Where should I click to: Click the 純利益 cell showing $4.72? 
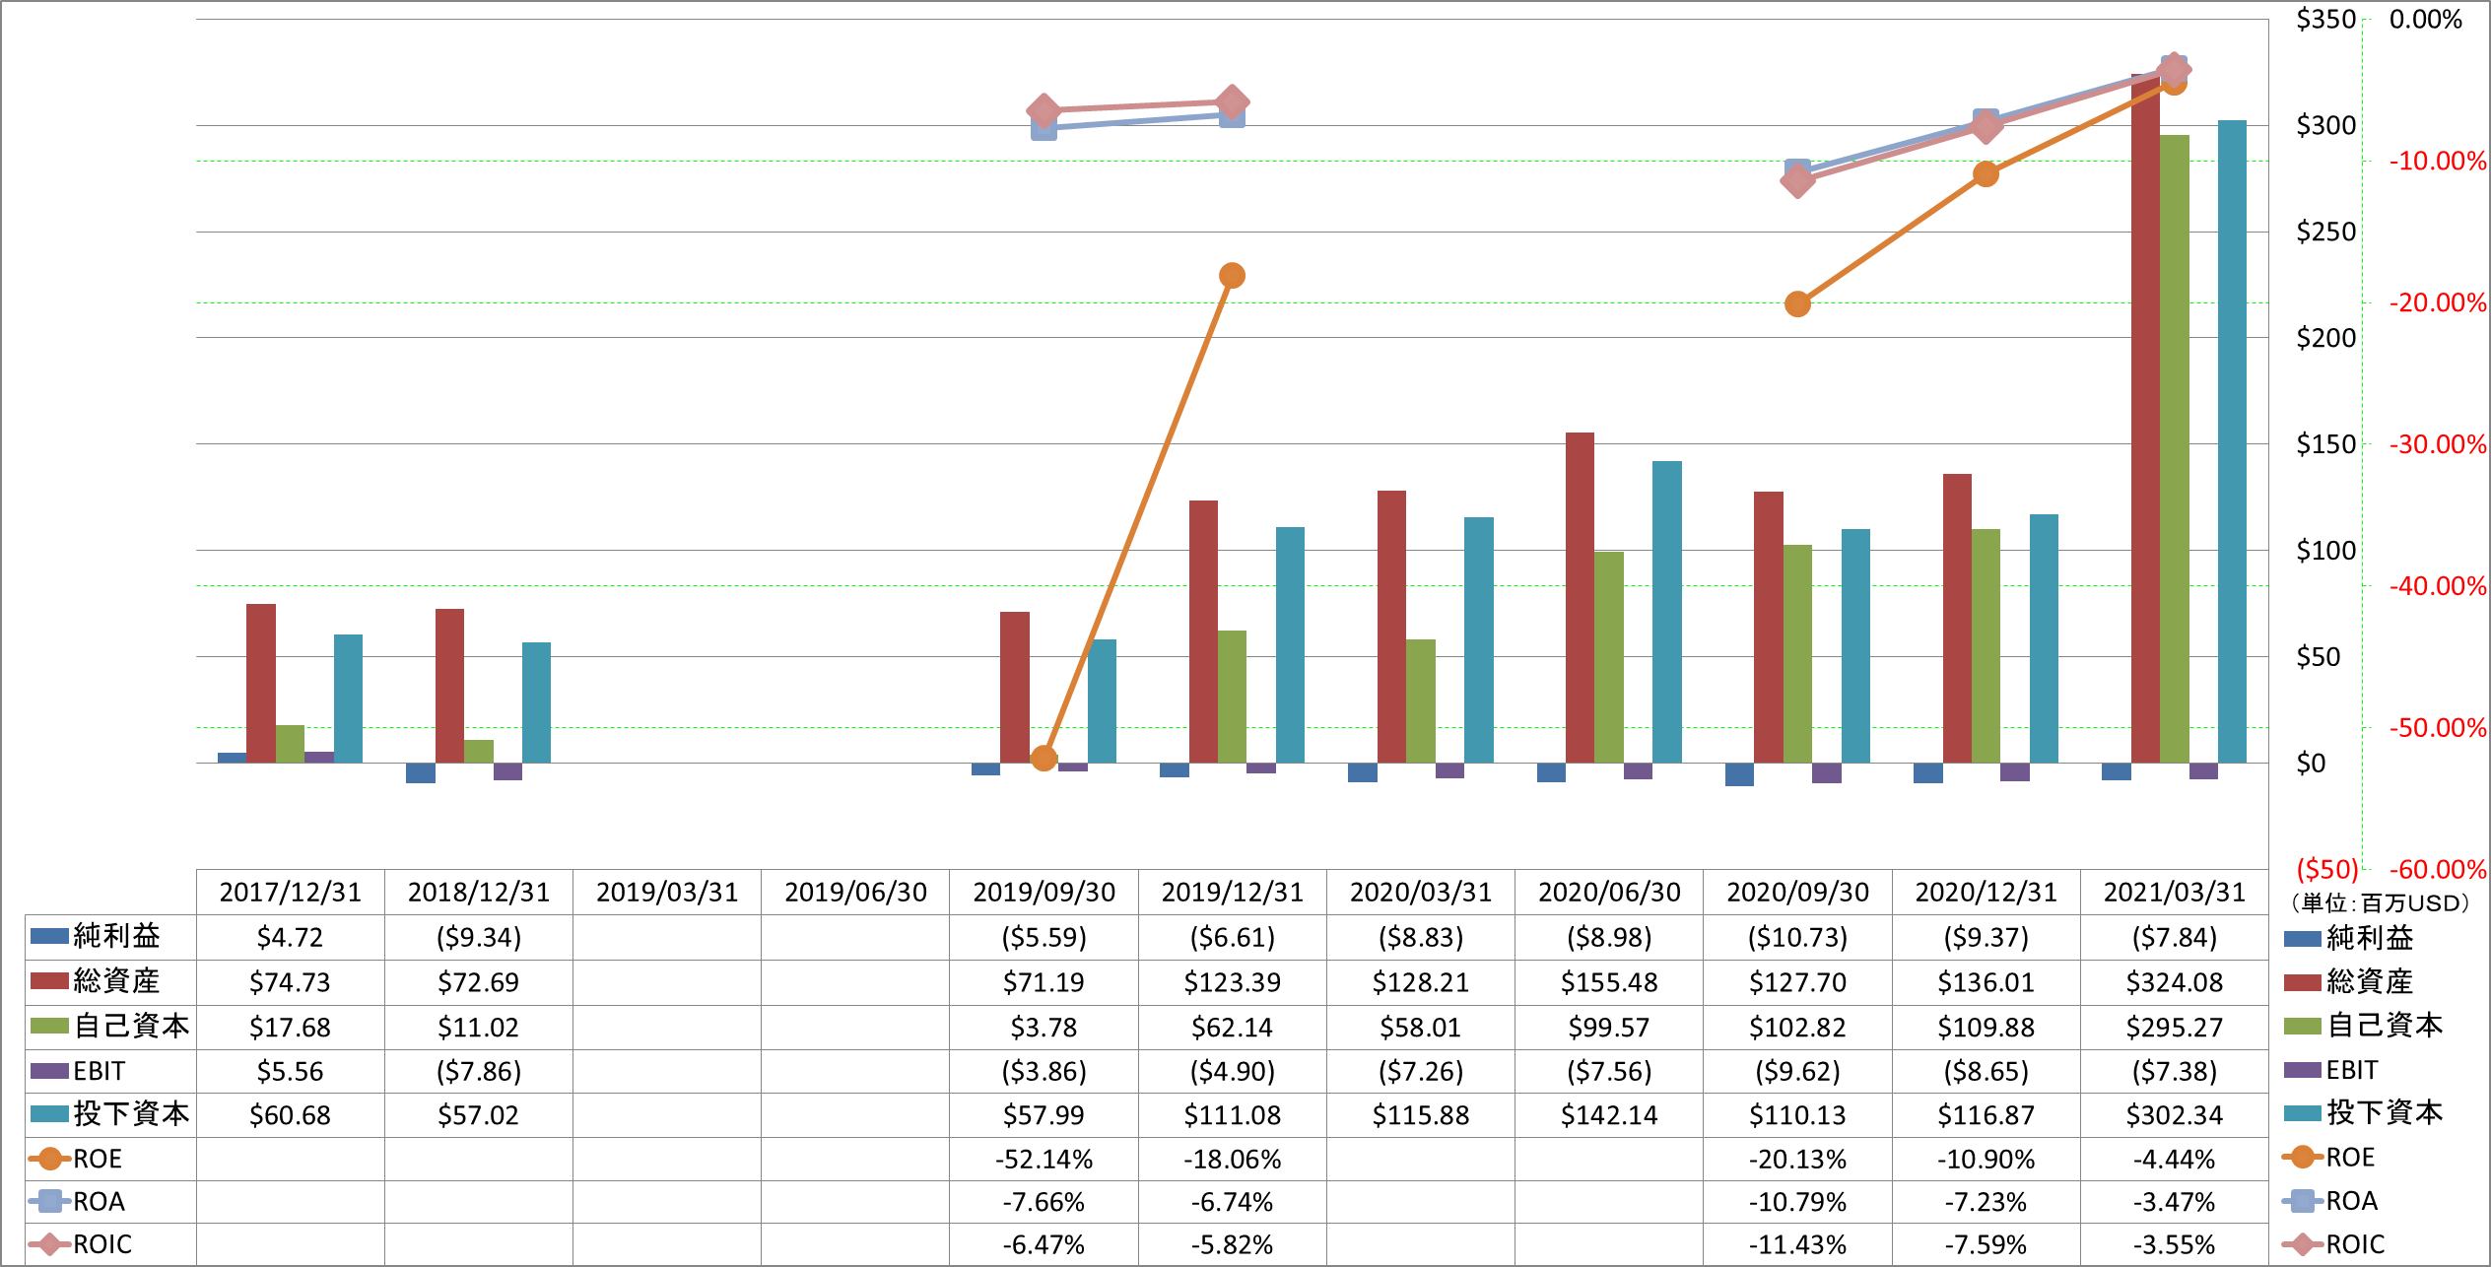291,937
